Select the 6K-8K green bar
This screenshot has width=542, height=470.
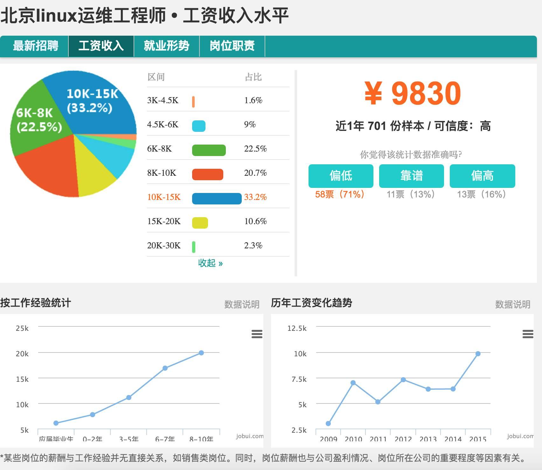pos(209,150)
